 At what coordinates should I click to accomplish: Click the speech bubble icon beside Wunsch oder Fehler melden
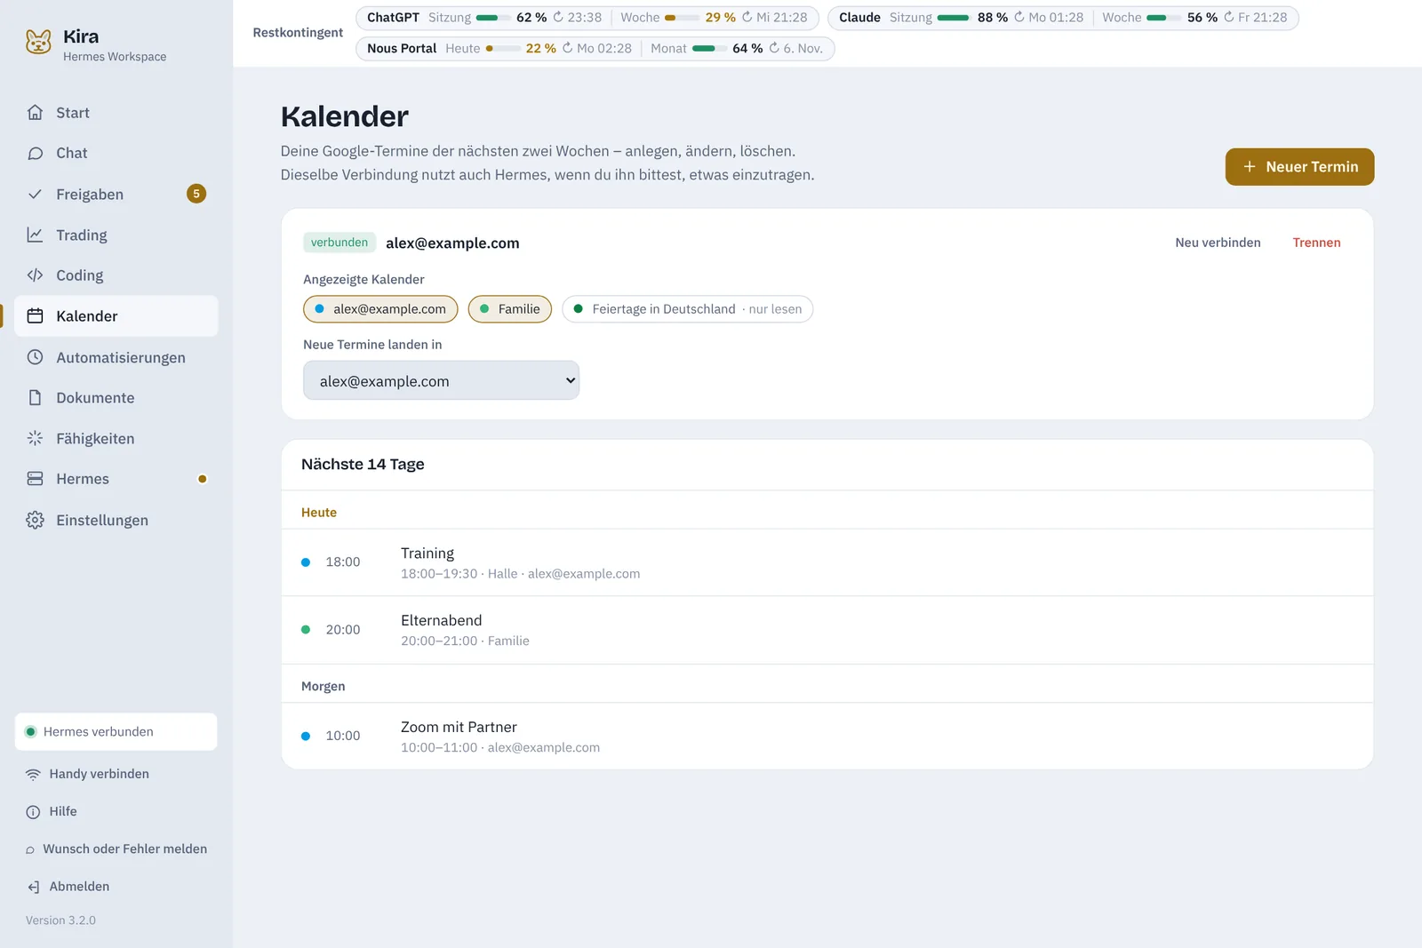pos(30,850)
